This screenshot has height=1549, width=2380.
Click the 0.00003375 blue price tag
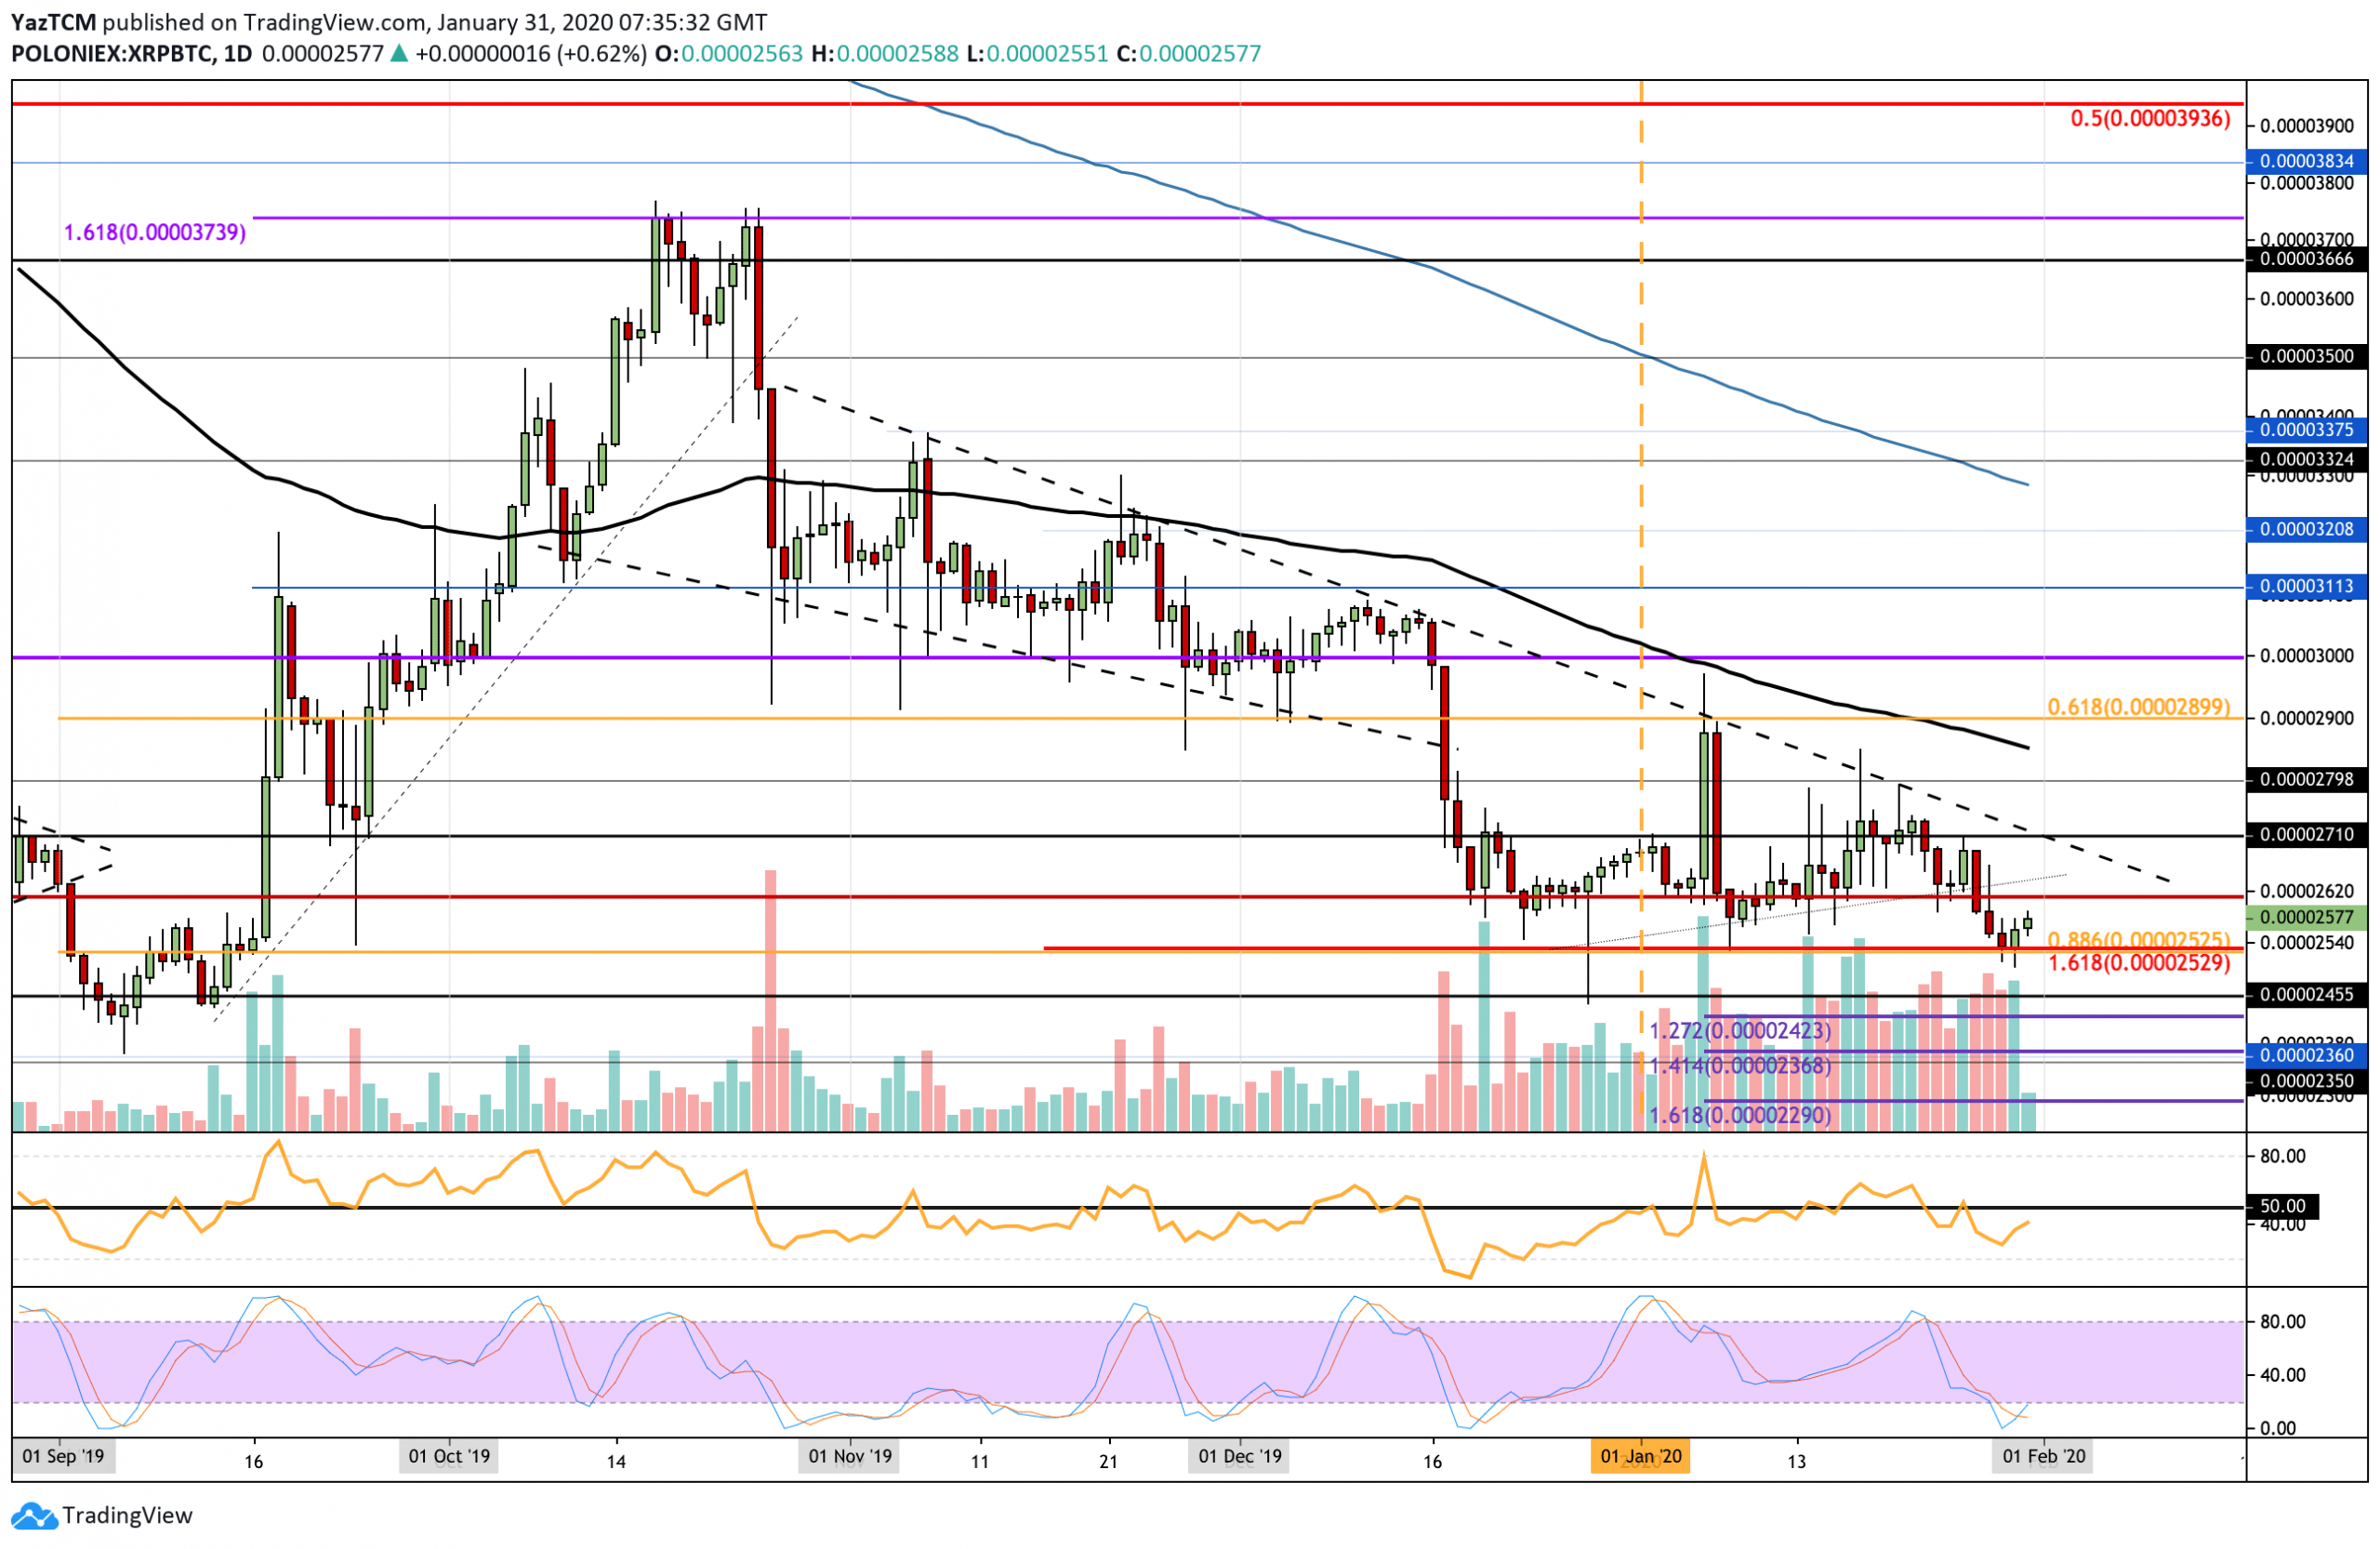point(2306,431)
